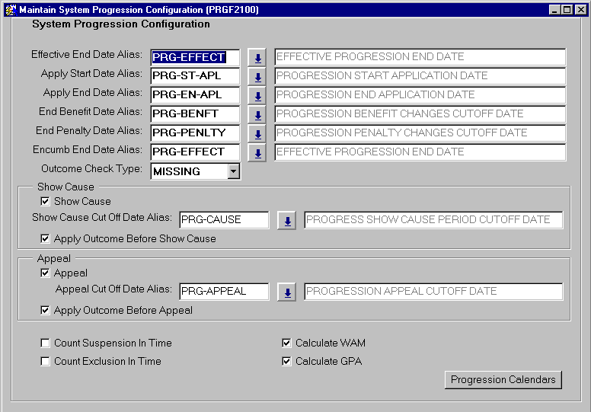Enable Count Suspension In Time
Viewport: 591px width, 412px height.
pyautogui.click(x=46, y=343)
